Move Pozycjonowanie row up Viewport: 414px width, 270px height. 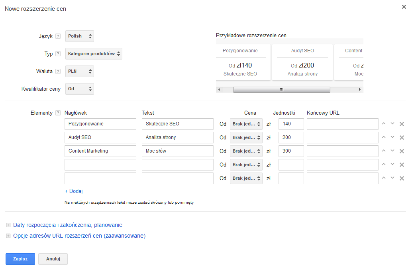(x=384, y=124)
